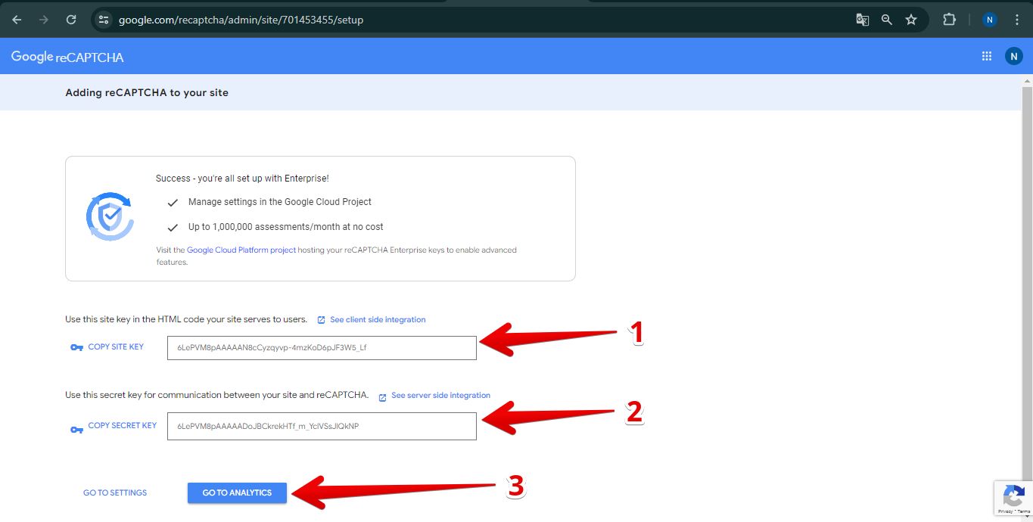The image size is (1033, 522).
Task: Click 'Success - you're all set up with Enterprise!' text
Action: tap(242, 179)
